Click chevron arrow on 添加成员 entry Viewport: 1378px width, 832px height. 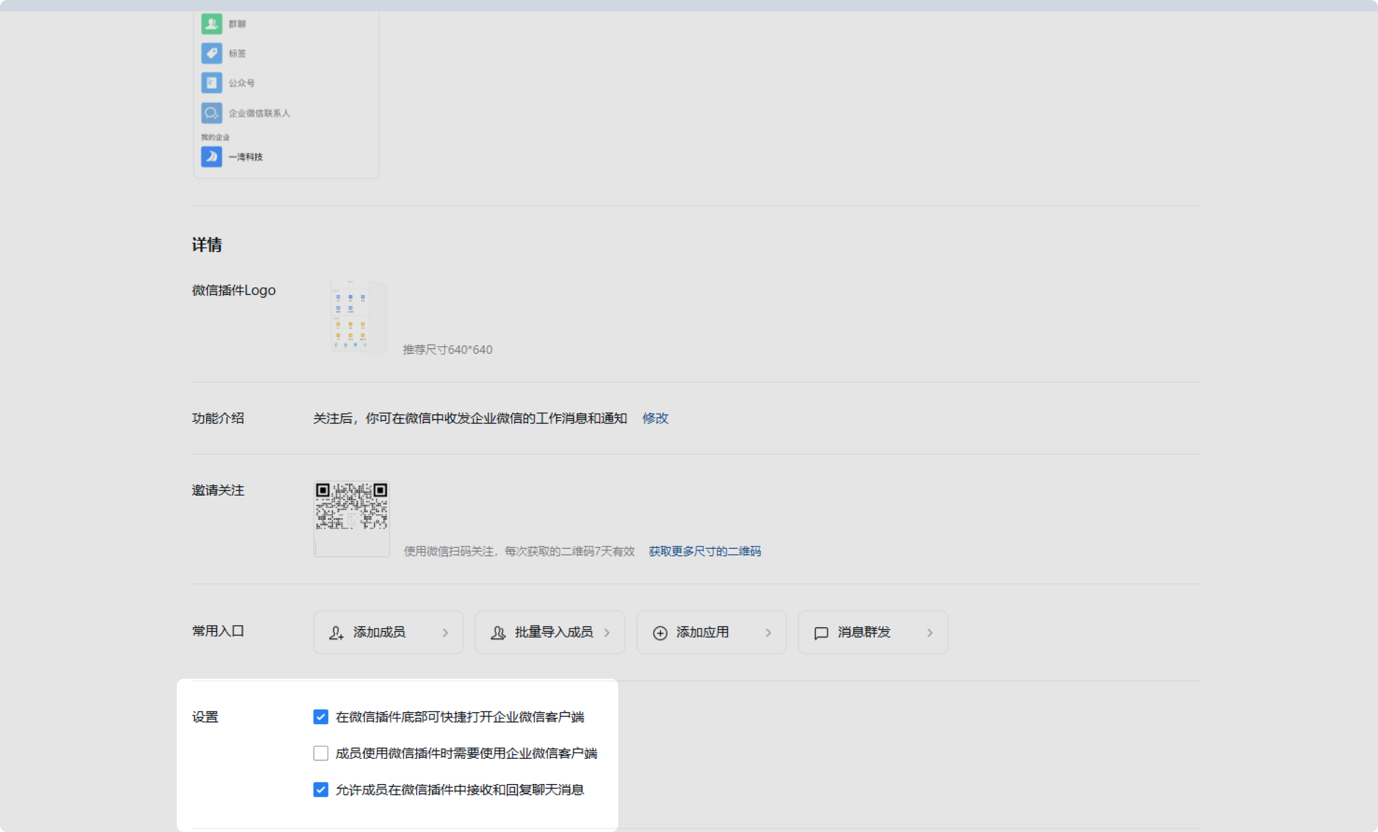pos(445,632)
